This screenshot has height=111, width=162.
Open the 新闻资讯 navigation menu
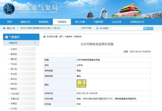(44, 22)
